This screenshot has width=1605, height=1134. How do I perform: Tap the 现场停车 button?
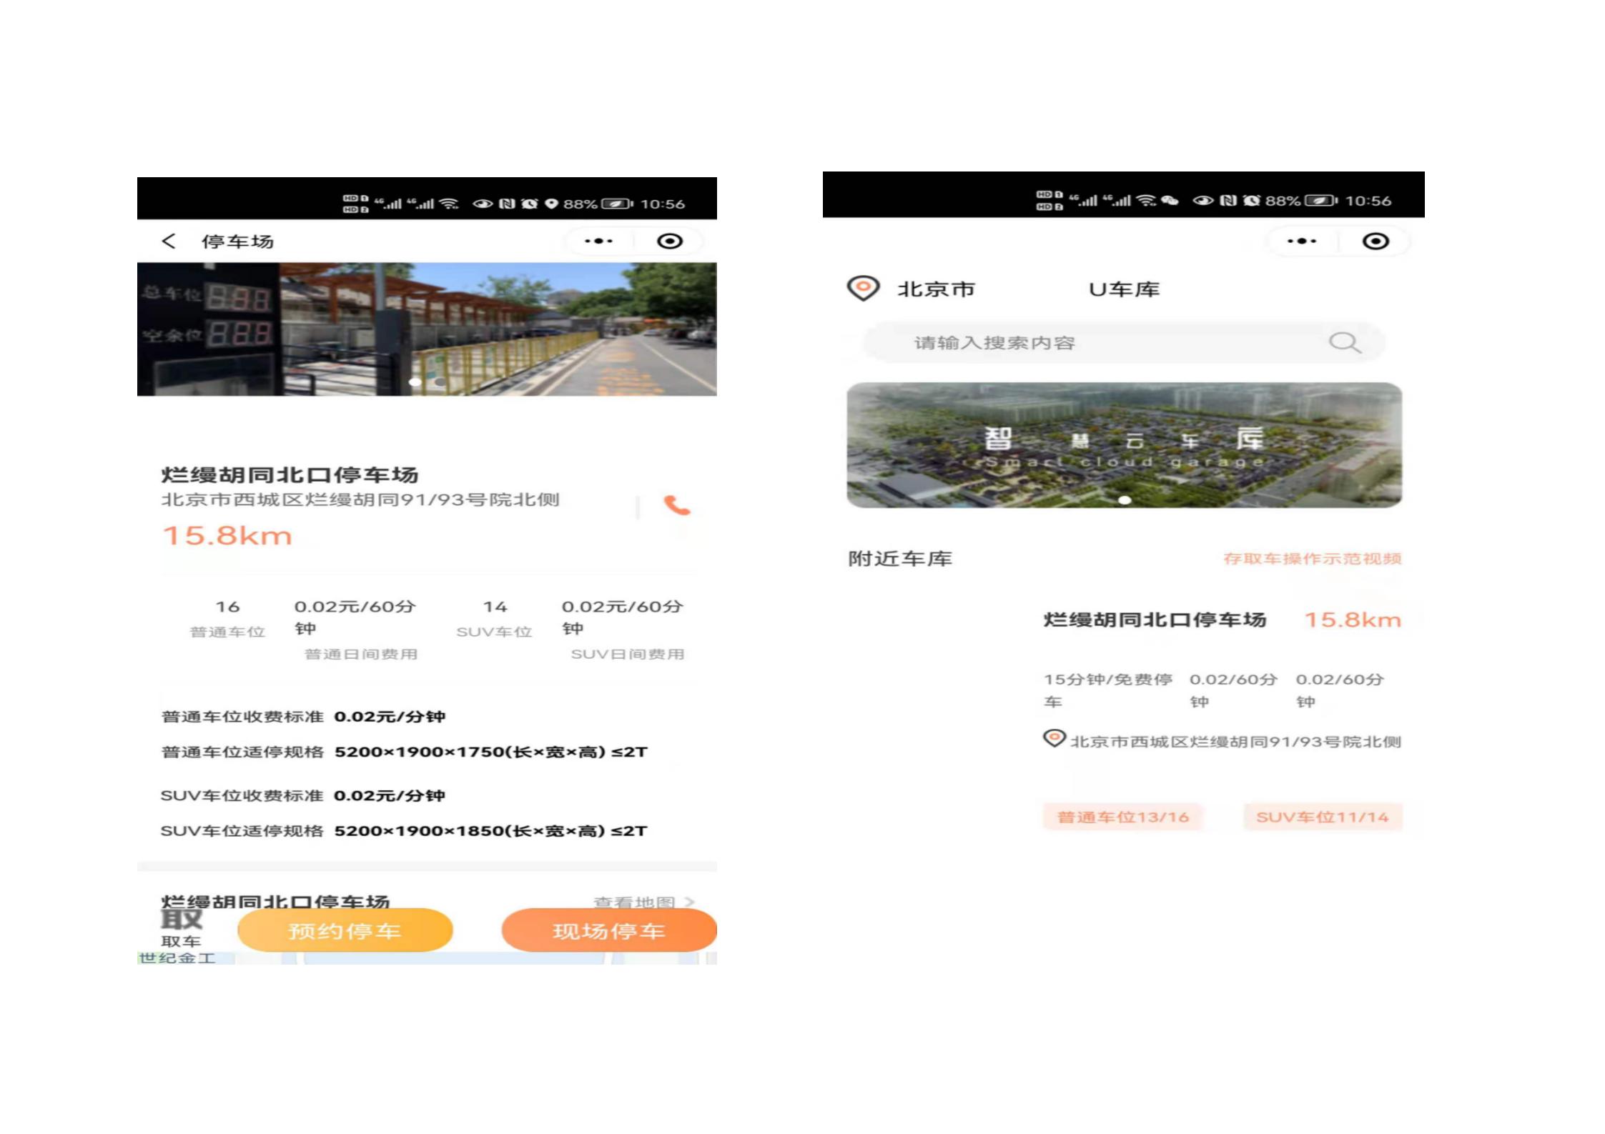[609, 930]
